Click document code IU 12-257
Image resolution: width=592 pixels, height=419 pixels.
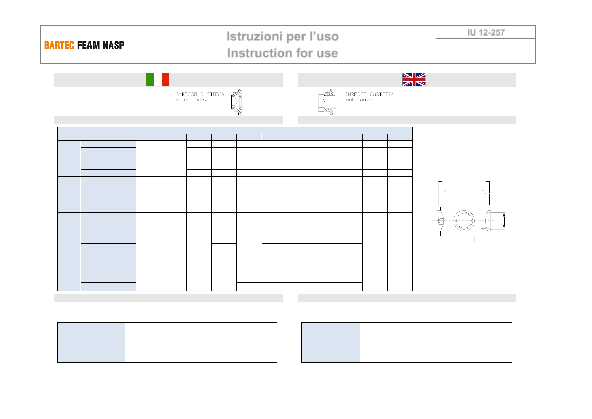[x=486, y=32]
